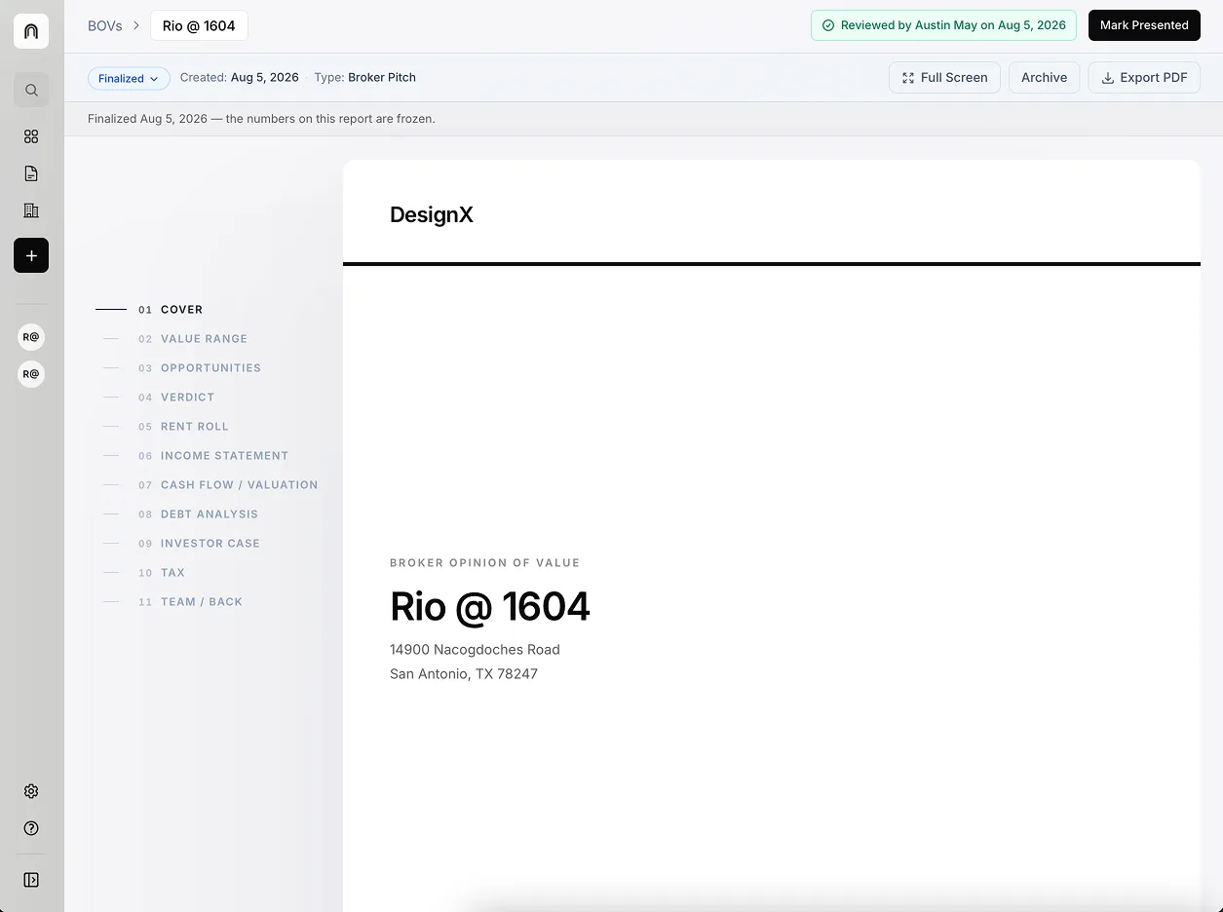This screenshot has width=1223, height=912.
Task: Open the second R@ recent item
Action: [x=31, y=374]
